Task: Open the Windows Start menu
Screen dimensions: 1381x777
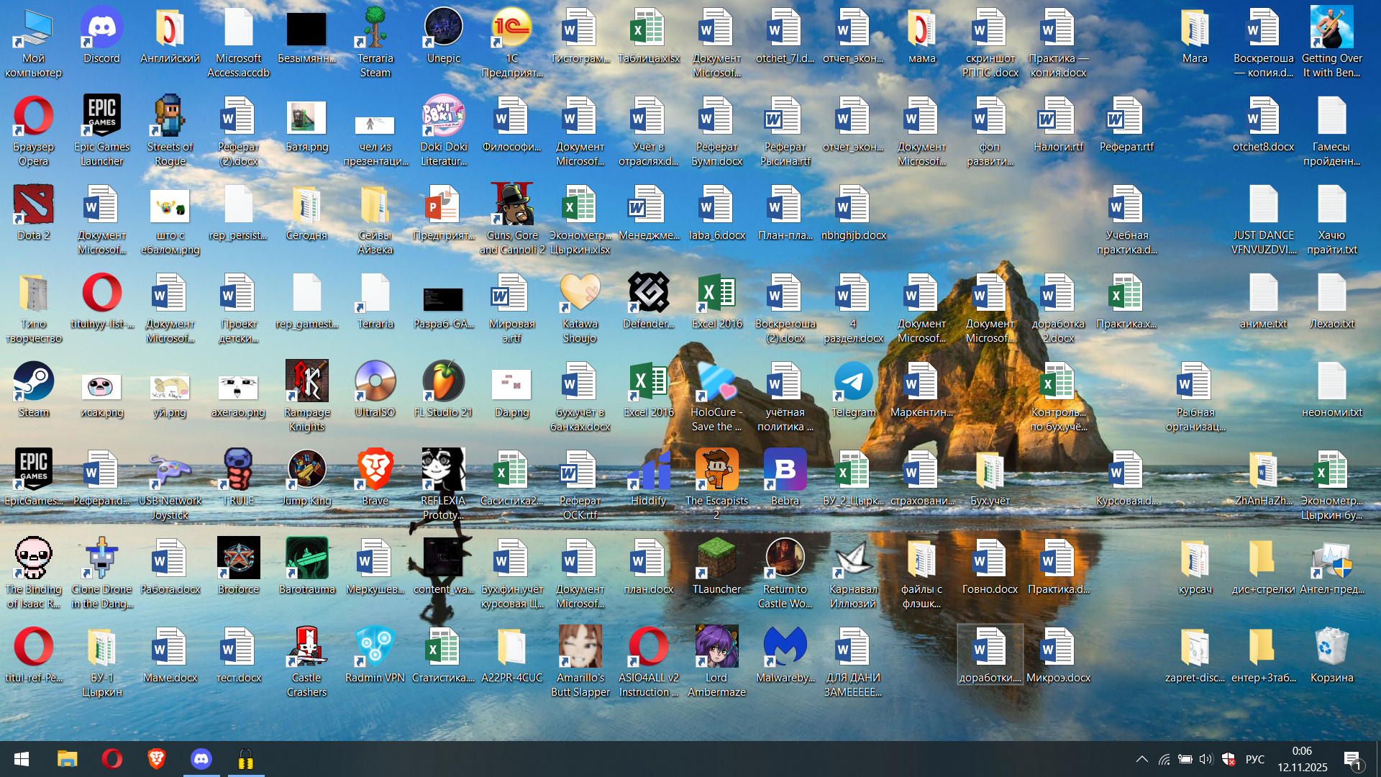Action: (x=22, y=759)
